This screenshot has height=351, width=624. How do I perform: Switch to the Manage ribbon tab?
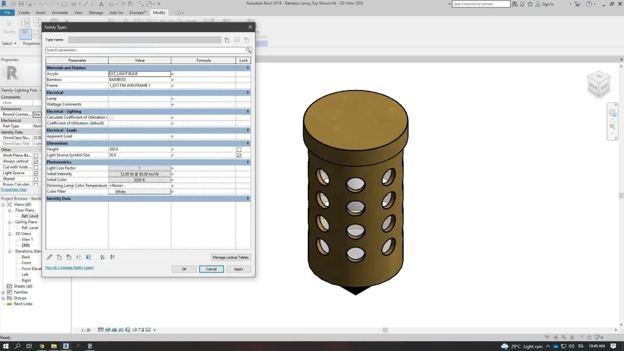(96, 12)
